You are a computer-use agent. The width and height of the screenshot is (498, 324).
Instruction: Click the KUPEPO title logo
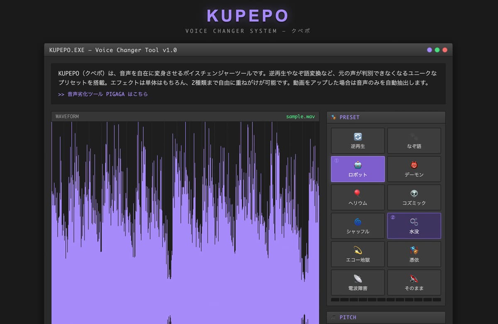(248, 16)
